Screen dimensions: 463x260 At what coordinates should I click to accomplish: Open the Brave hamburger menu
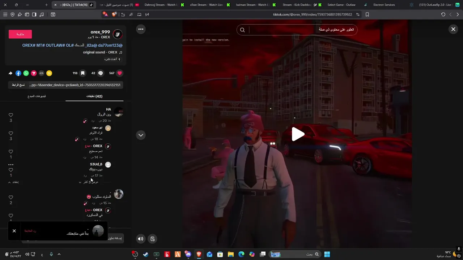coord(5,14)
